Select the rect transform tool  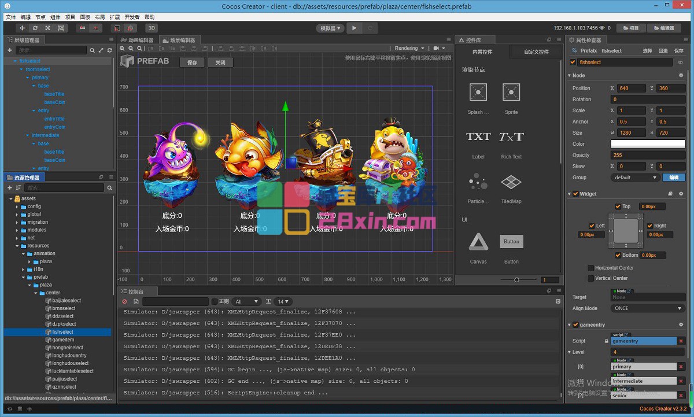coord(61,28)
